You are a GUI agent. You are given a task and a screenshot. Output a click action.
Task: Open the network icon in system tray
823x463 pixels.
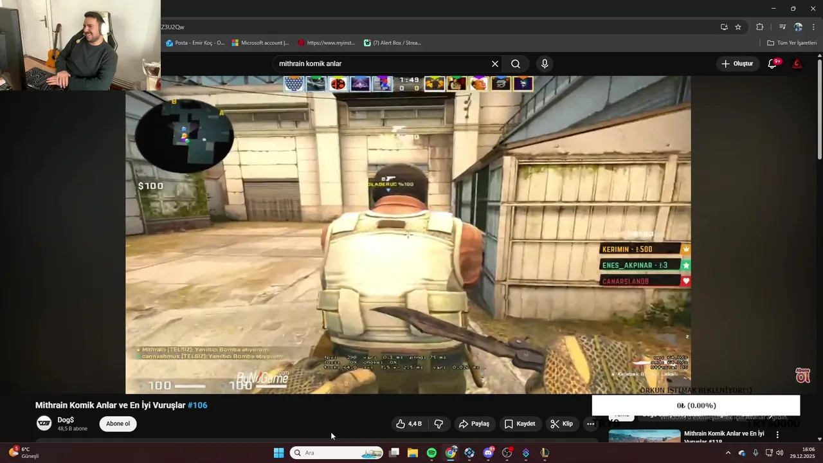tap(769, 453)
